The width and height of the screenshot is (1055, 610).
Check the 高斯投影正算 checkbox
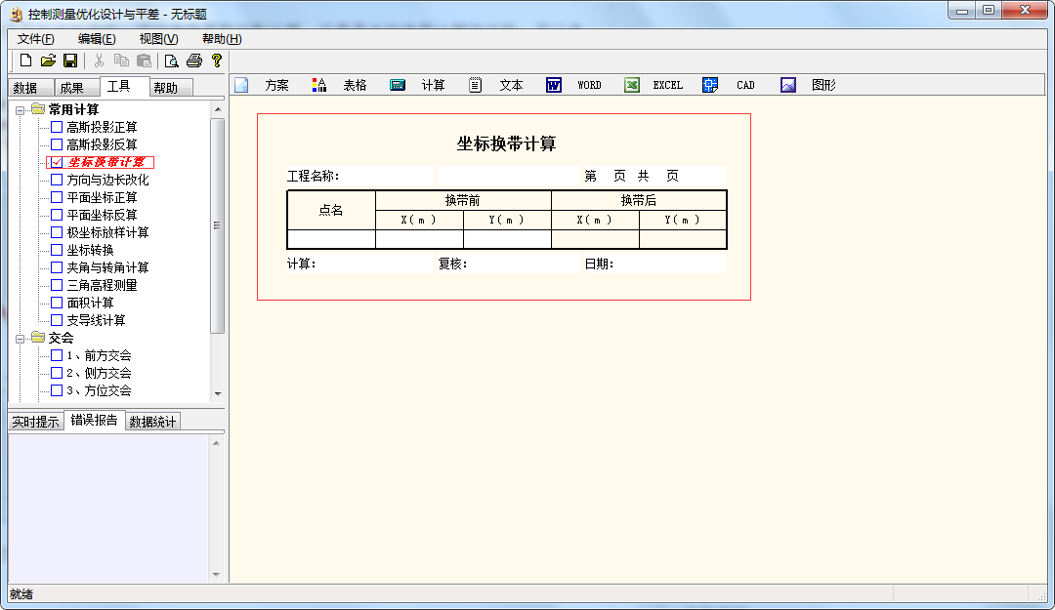click(57, 127)
